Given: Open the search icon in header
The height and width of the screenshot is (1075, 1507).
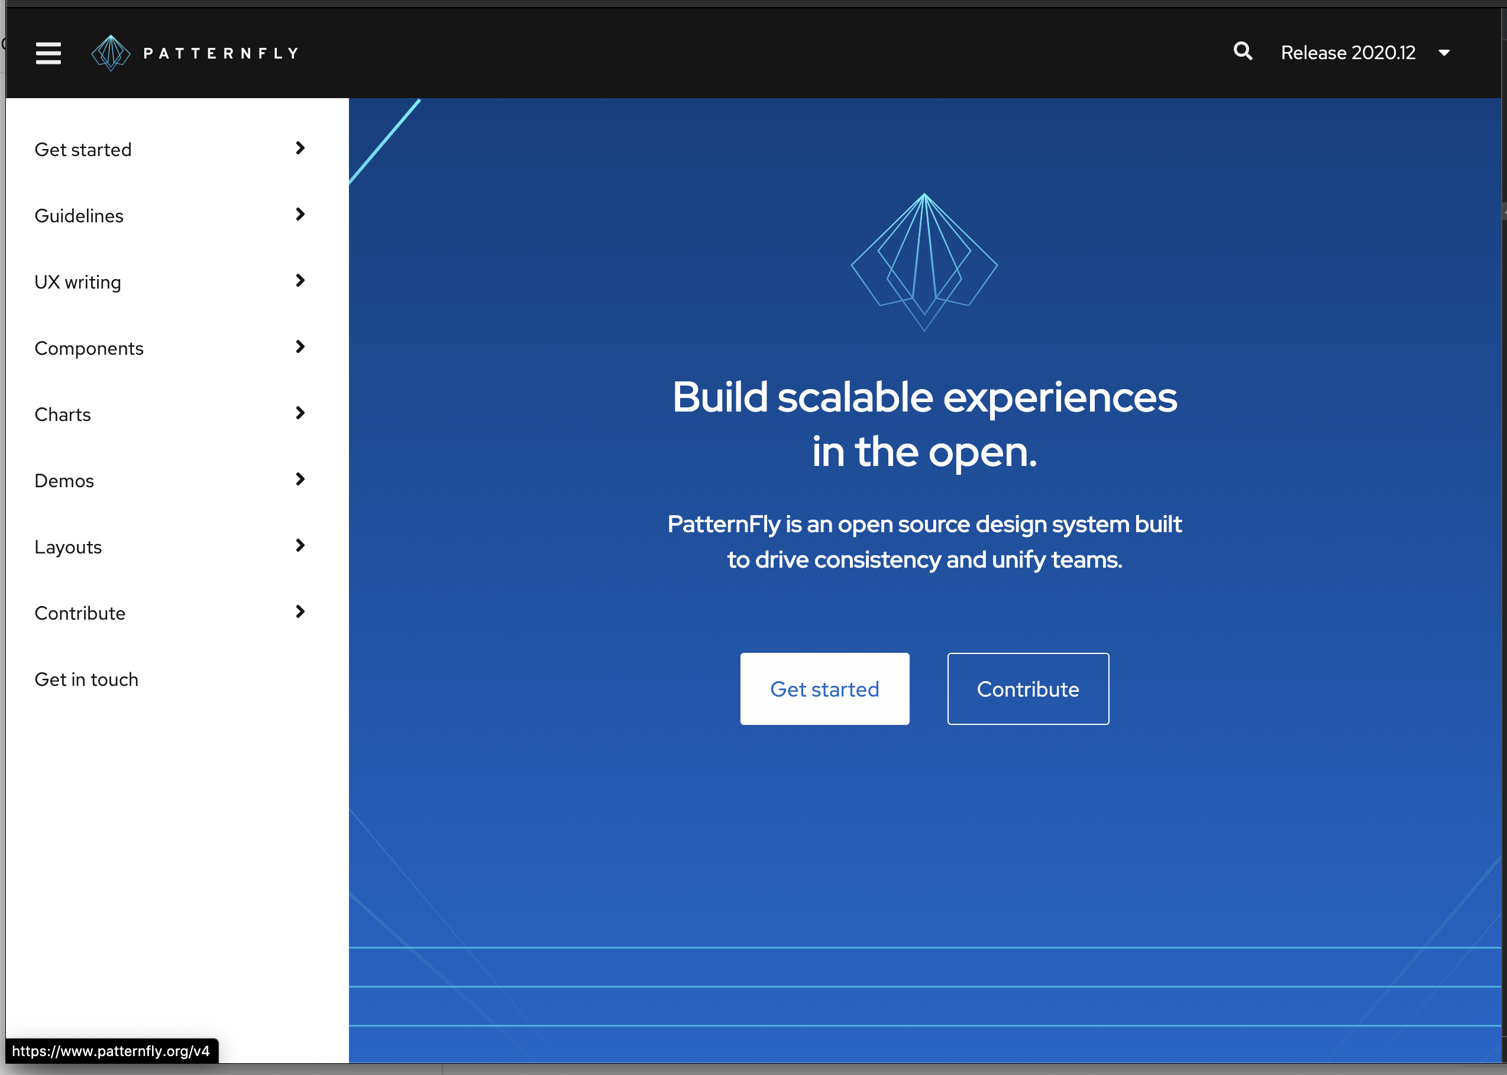Looking at the screenshot, I should (1243, 51).
